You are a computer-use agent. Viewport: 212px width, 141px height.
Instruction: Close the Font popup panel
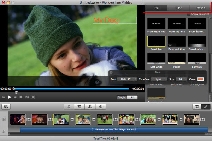pos(111,72)
